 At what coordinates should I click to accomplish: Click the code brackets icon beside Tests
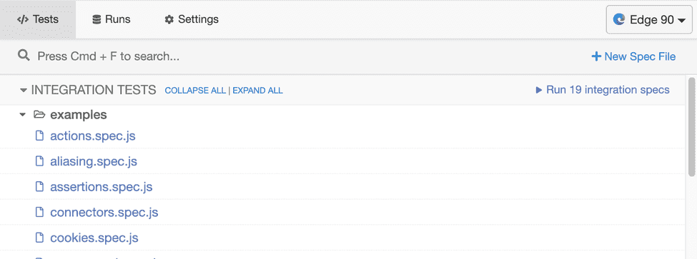point(23,19)
